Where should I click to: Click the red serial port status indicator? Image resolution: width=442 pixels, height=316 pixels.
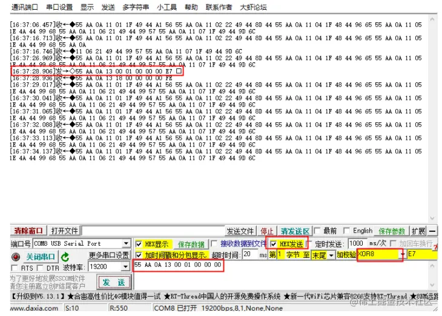coord(16,257)
